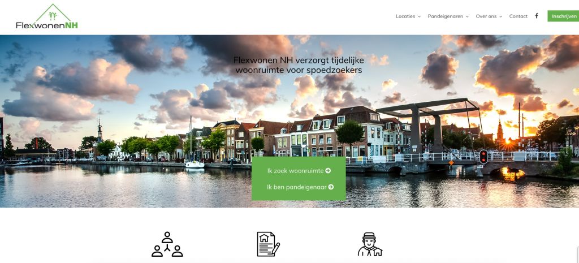579x263 pixels.
Task: Select the rental contract document icon
Action: 268,244
